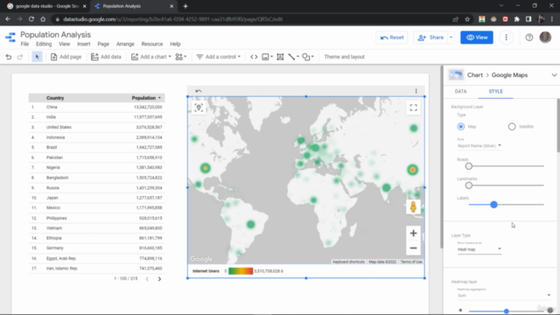
Task: Zoom in on the map
Action: pos(413,234)
